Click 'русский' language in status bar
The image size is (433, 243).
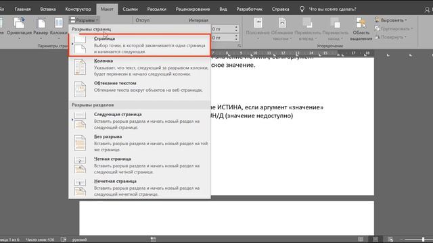coord(80,240)
